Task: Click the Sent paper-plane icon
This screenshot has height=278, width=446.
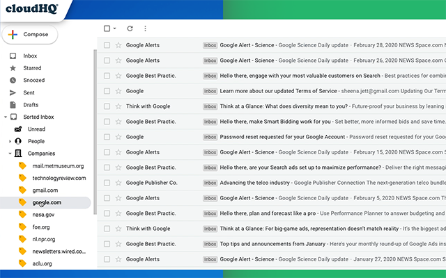Action: pyautogui.click(x=13, y=92)
